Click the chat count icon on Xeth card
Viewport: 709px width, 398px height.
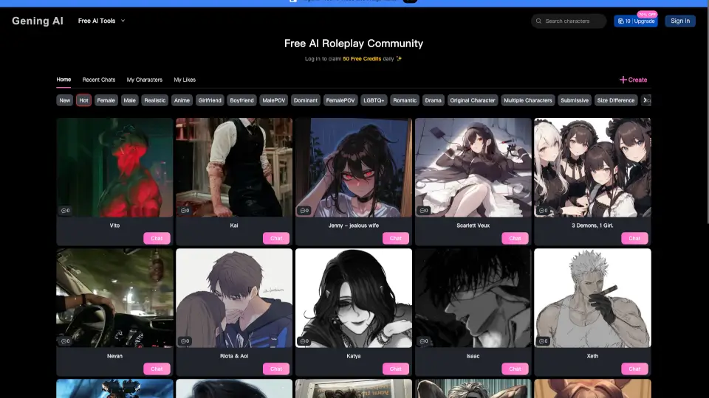click(541, 341)
